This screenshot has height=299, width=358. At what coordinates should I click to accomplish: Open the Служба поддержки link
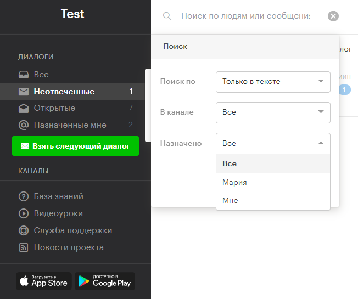(x=73, y=230)
